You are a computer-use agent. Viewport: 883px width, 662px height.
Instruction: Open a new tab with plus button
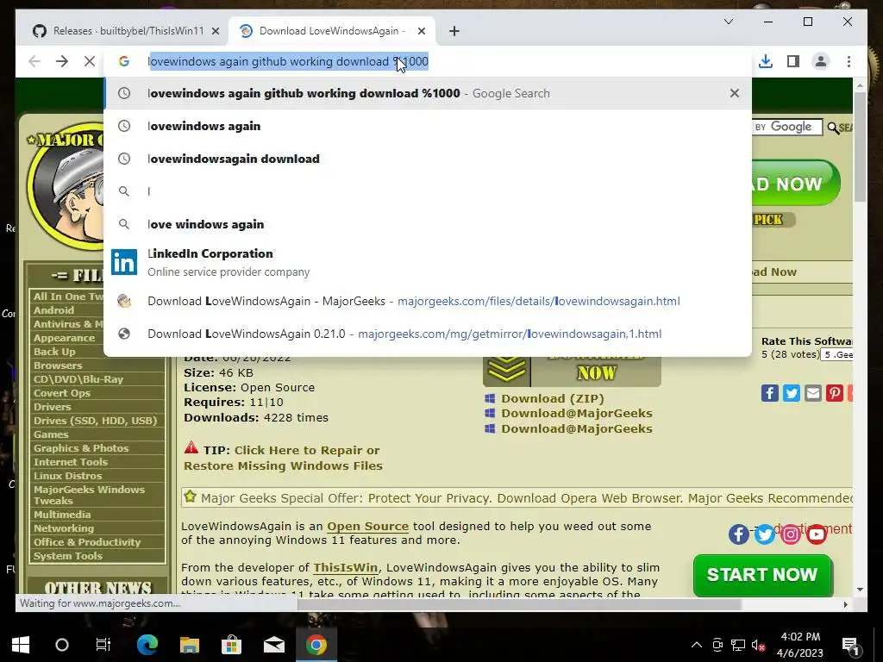454,31
